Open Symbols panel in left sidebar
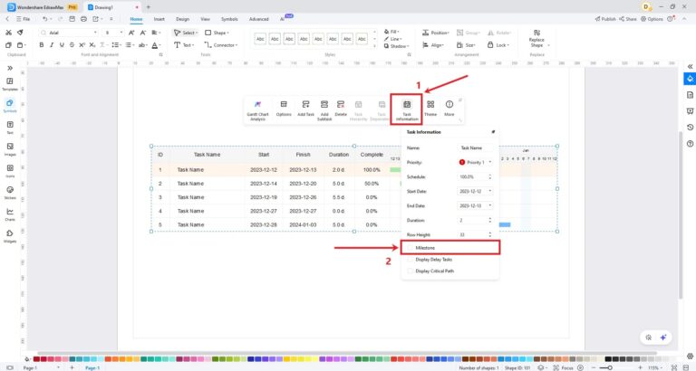The height and width of the screenshot is (371, 696). pos(10,106)
